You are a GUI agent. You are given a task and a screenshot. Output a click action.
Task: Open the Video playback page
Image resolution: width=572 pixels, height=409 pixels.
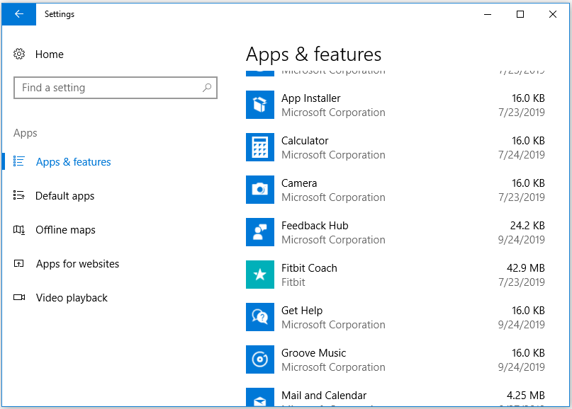coord(72,298)
